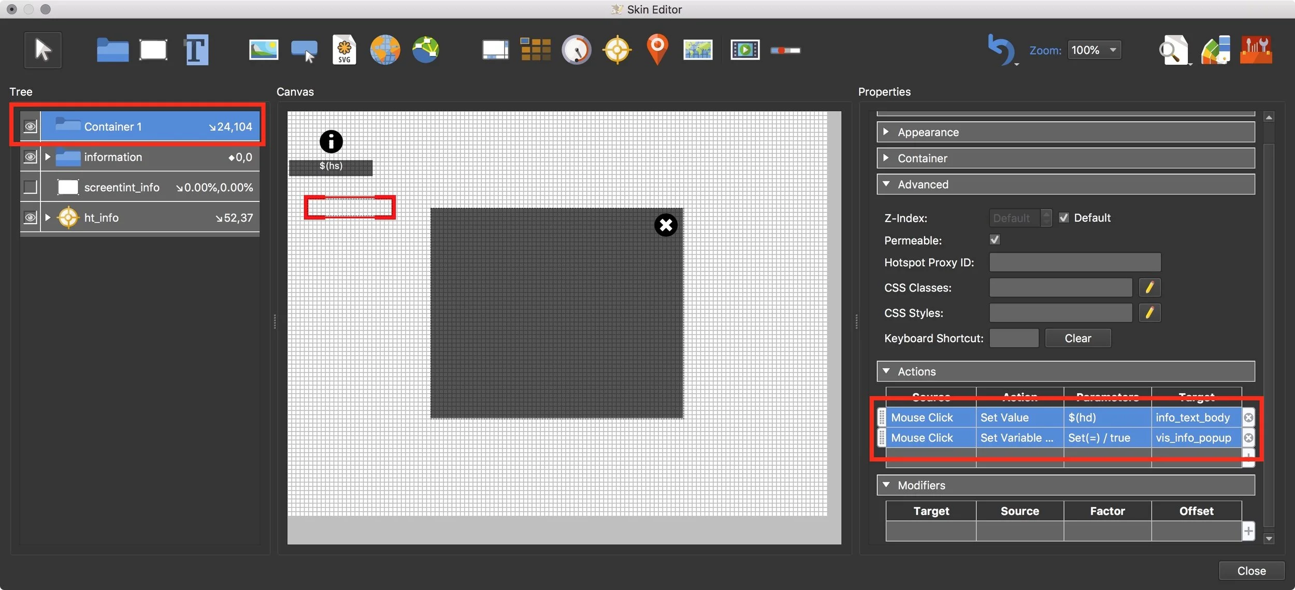Viewport: 1295px width, 590px height.
Task: Add the green-arrow globe element
Action: [x=425, y=50]
